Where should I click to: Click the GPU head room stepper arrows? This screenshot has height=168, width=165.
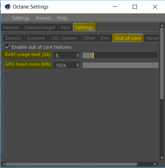click(78, 65)
